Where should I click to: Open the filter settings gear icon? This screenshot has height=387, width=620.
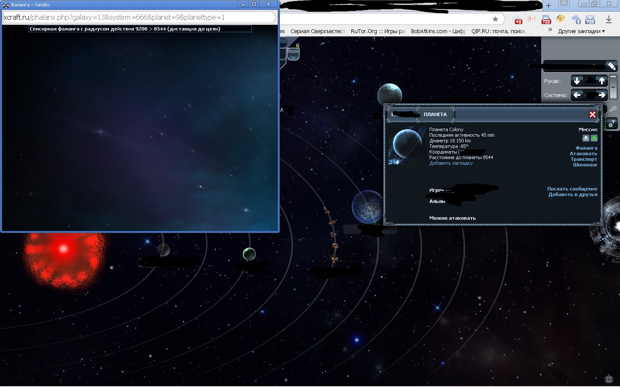(611, 124)
